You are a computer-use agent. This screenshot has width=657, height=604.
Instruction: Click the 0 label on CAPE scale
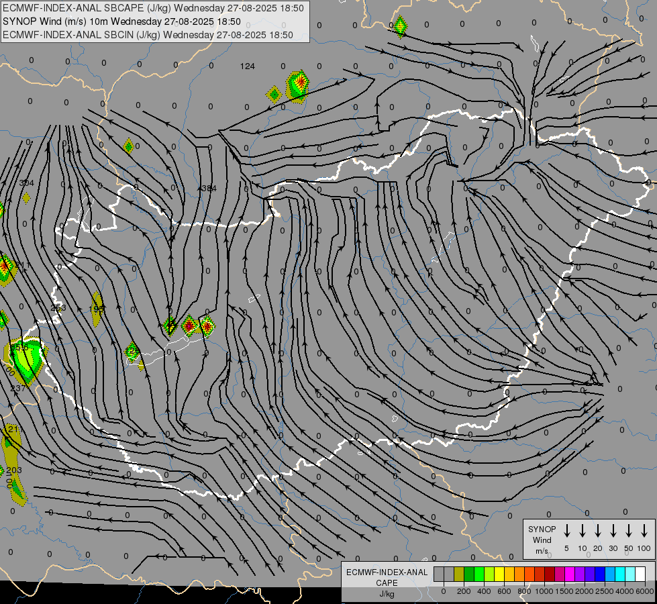(444, 591)
